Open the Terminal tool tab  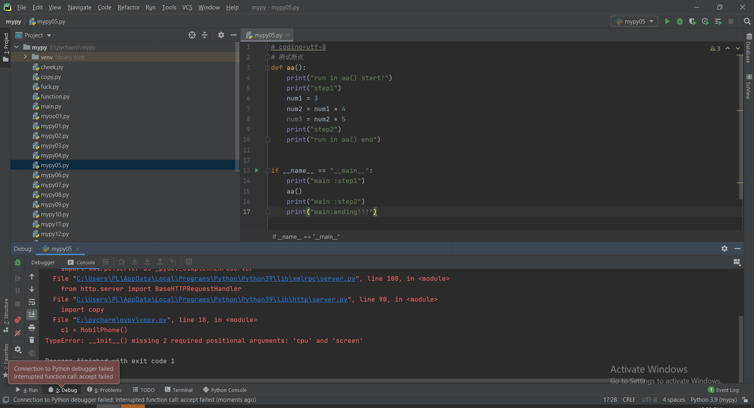(x=179, y=390)
